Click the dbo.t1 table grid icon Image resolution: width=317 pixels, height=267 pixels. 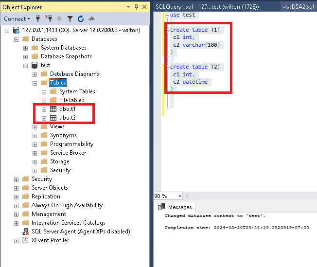point(53,109)
